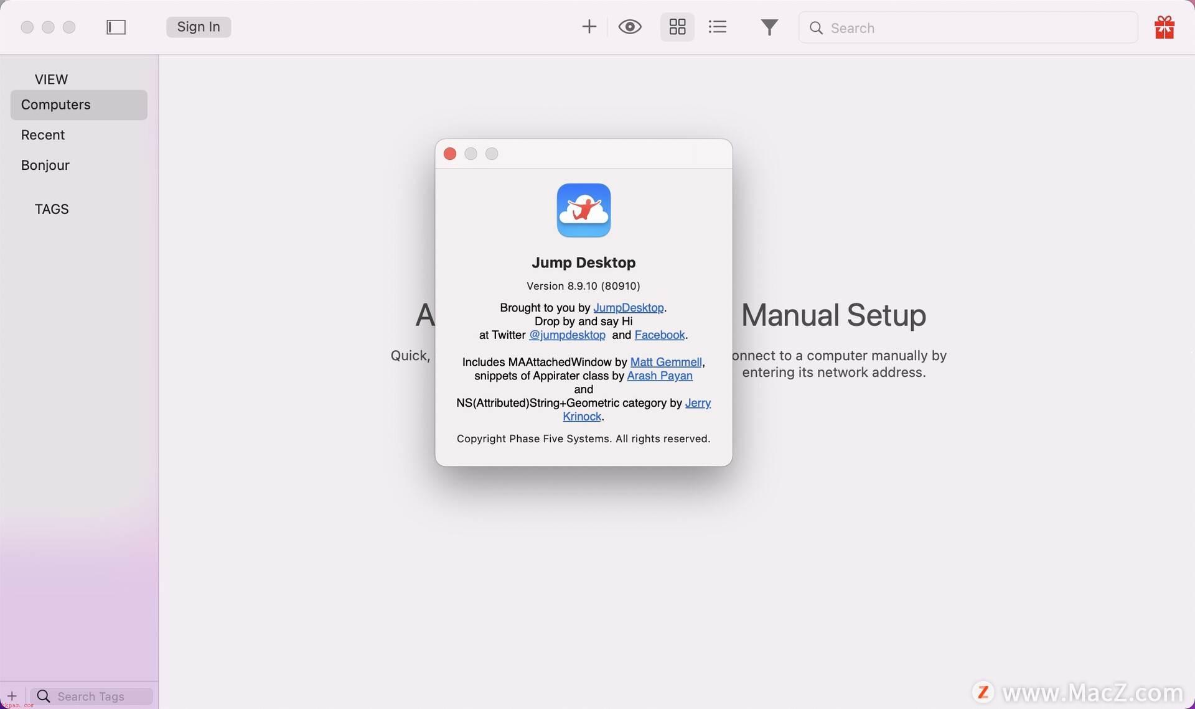Click the Sign In button

pos(199,27)
